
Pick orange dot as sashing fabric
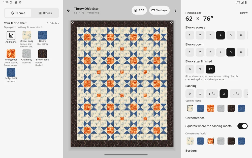(210, 108)
